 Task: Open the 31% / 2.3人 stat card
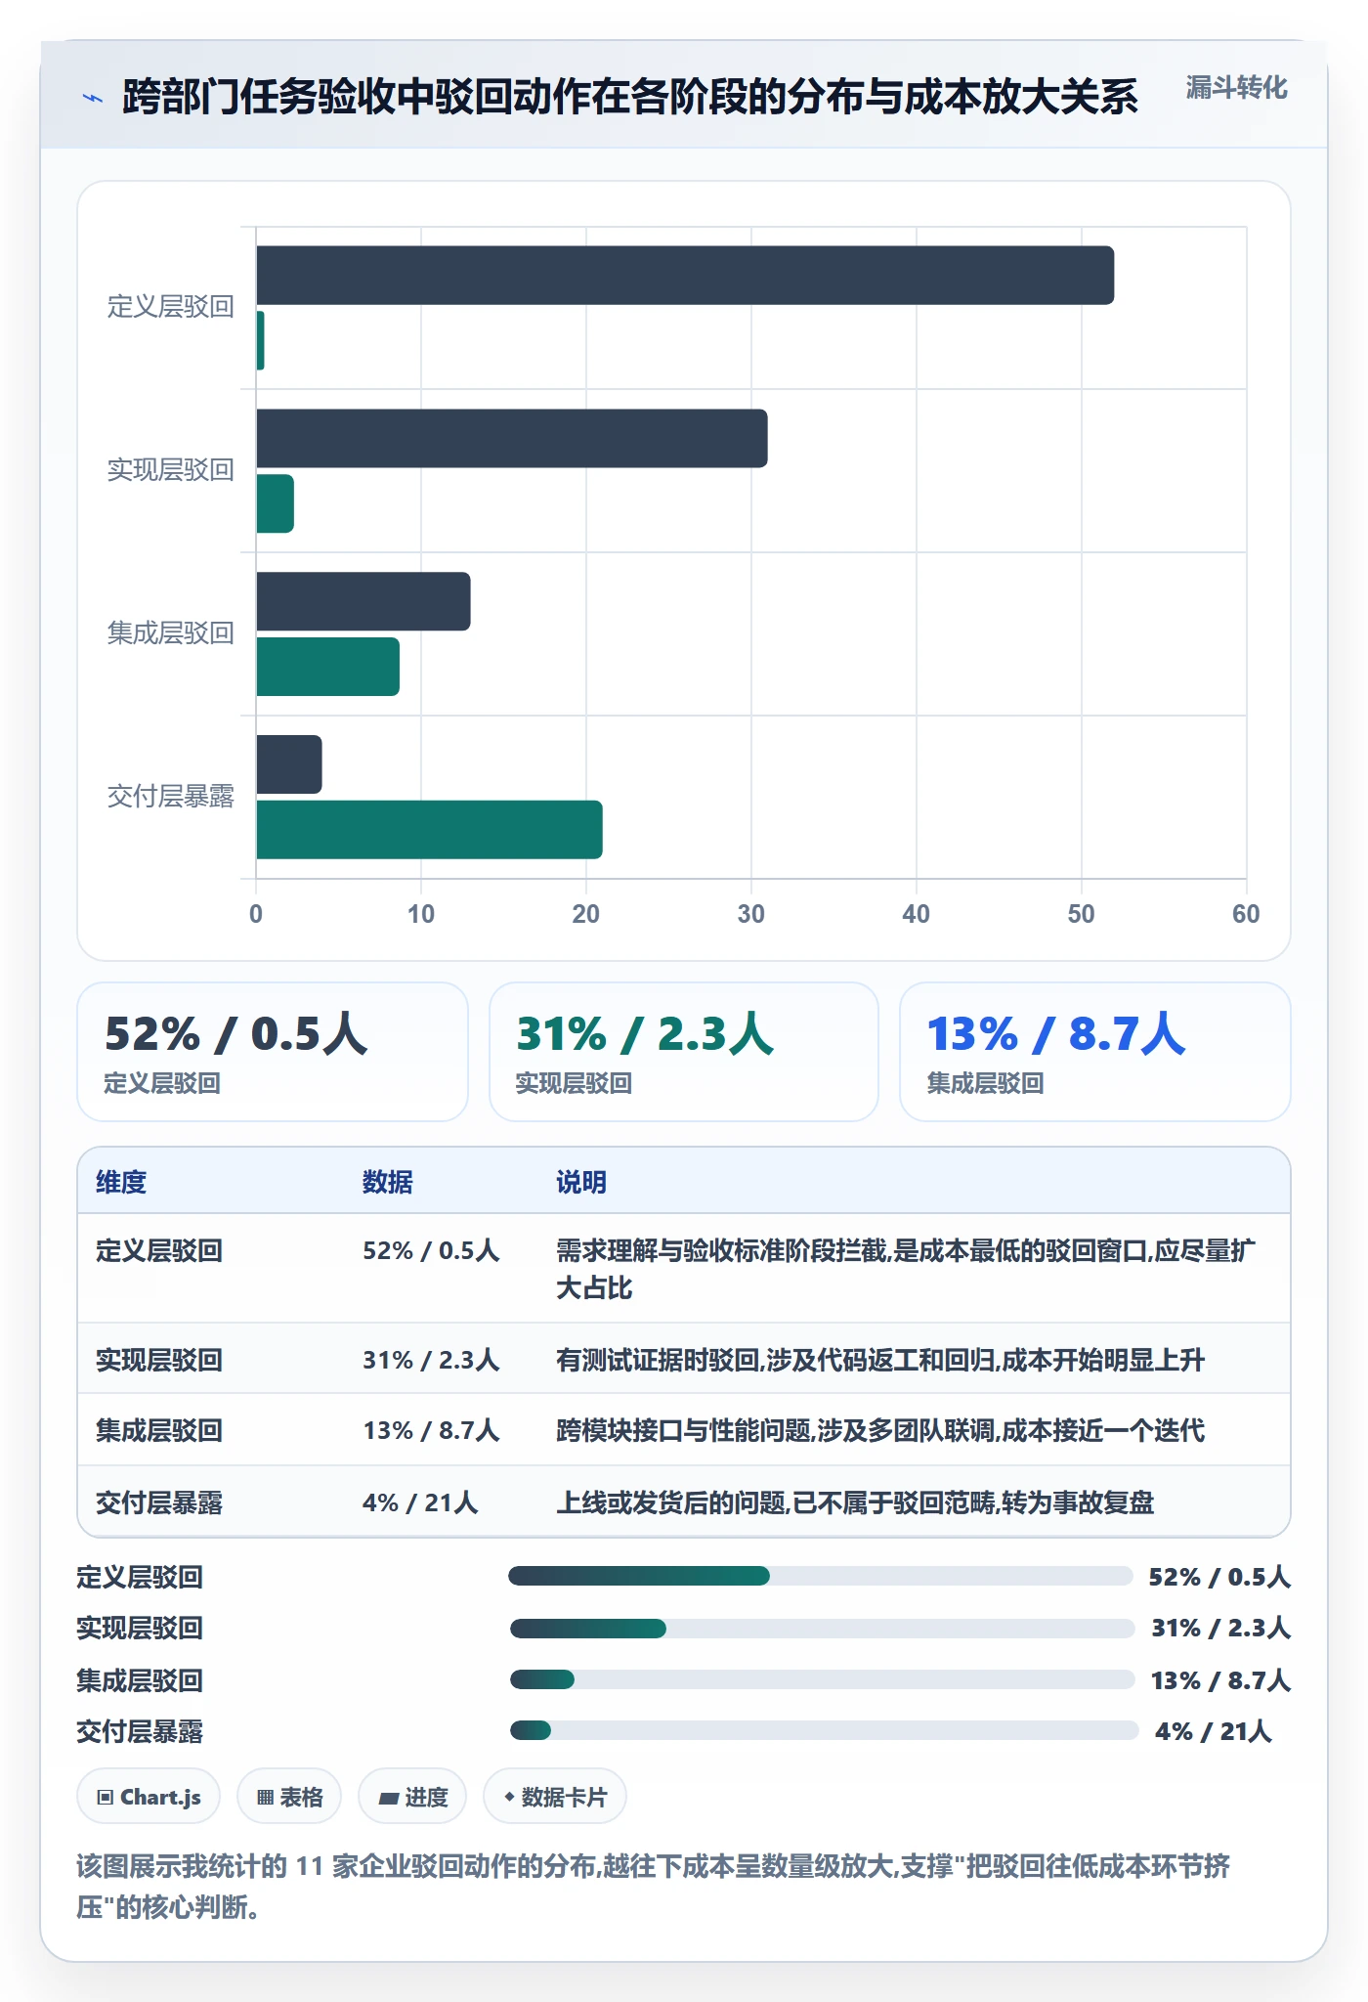[x=684, y=1052]
